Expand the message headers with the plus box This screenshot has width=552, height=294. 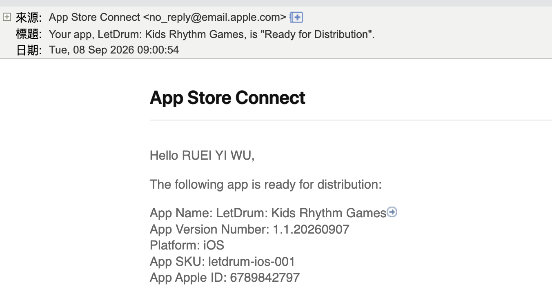pos(7,17)
